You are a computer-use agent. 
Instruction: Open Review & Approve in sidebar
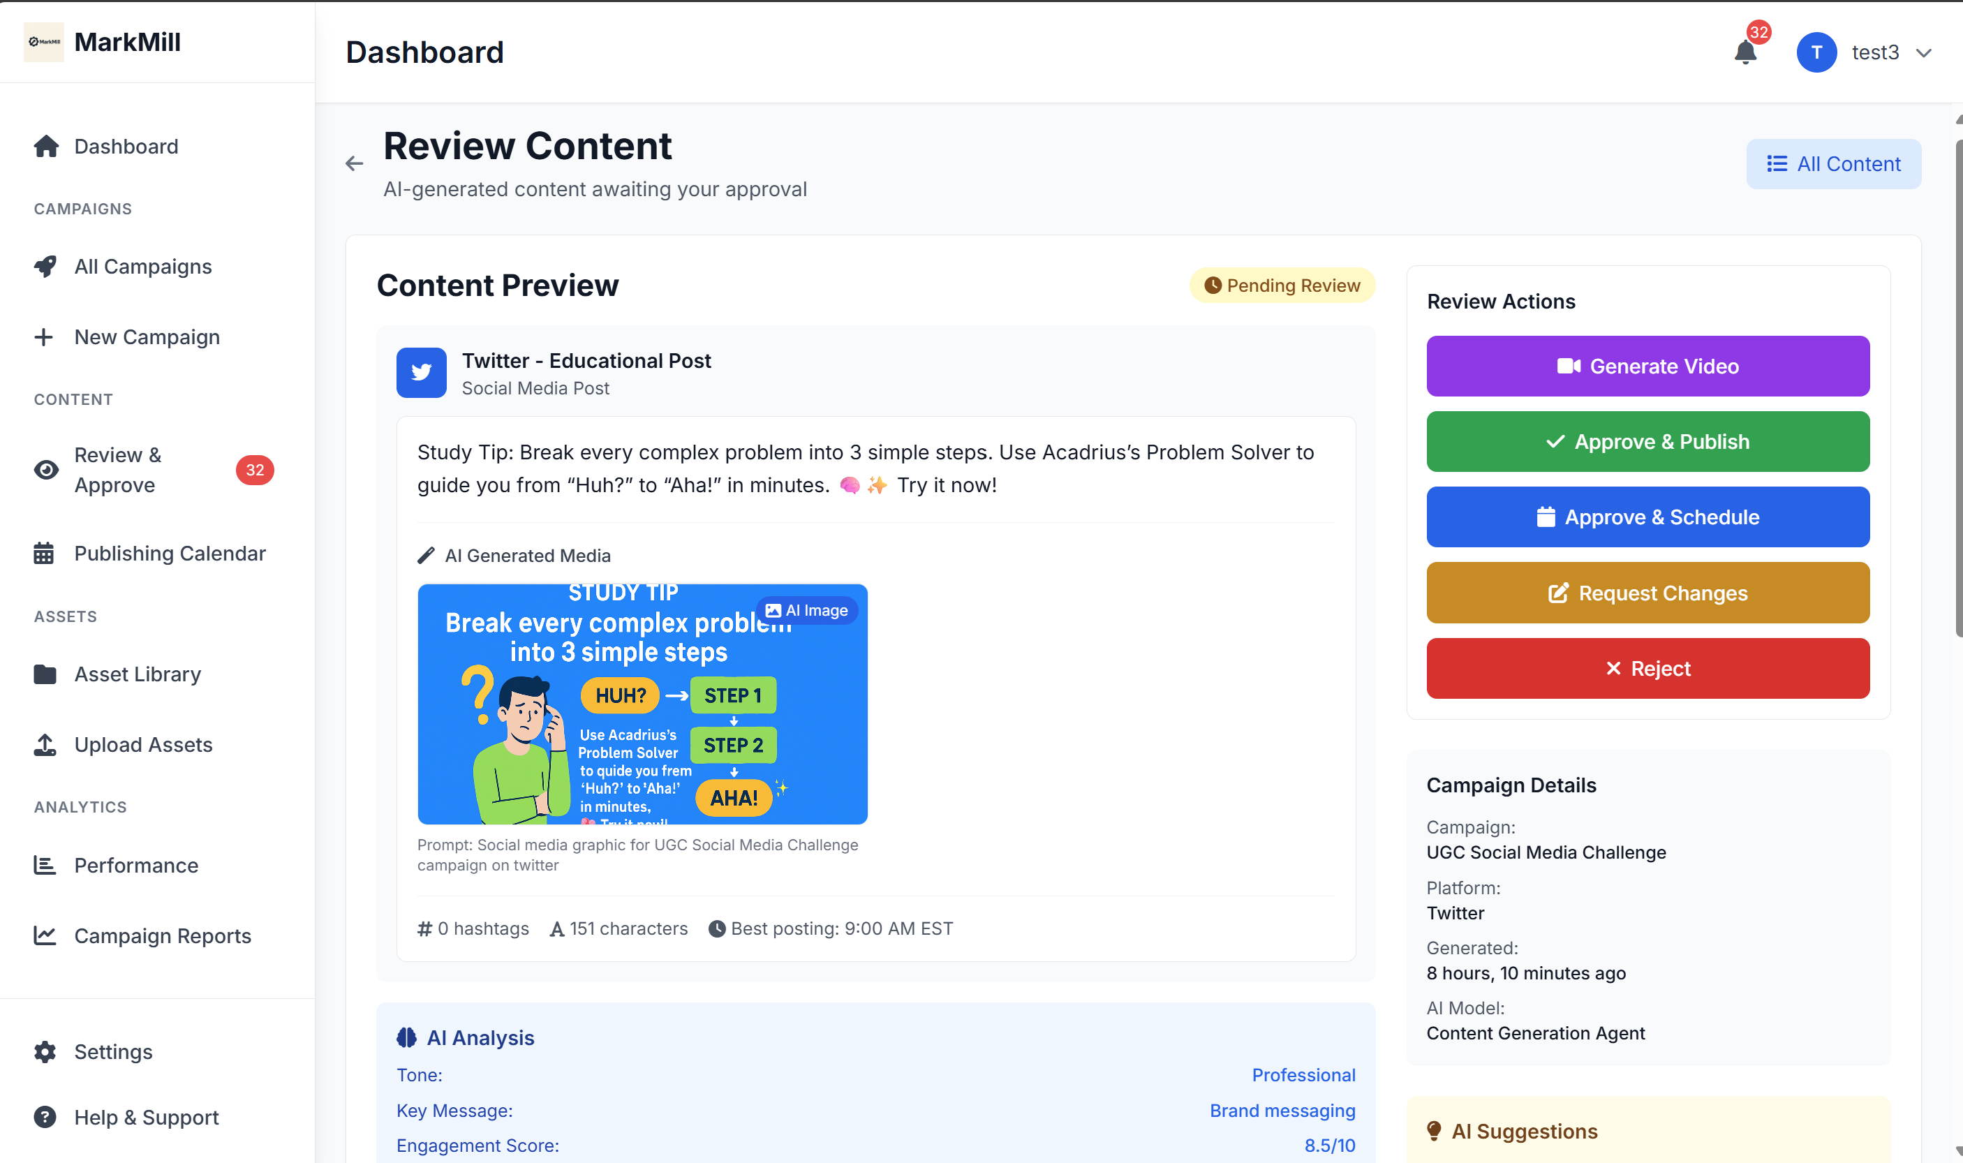(x=117, y=469)
